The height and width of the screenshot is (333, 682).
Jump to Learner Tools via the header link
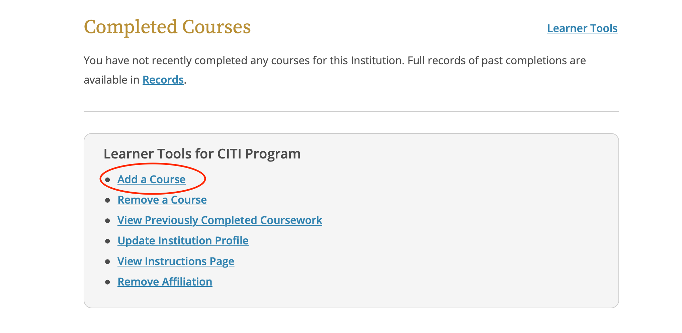coord(582,28)
